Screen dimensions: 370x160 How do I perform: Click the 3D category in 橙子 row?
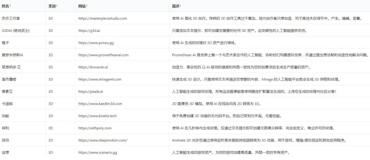coord(51,43)
